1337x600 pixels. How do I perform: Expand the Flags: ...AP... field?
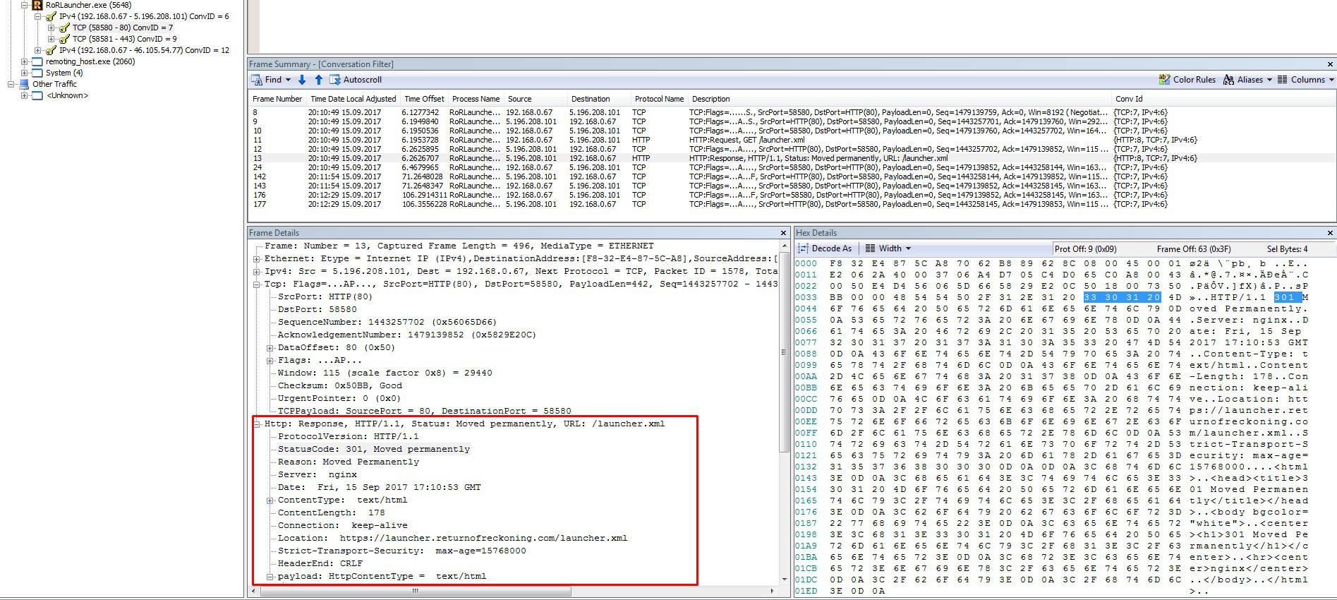(x=270, y=361)
